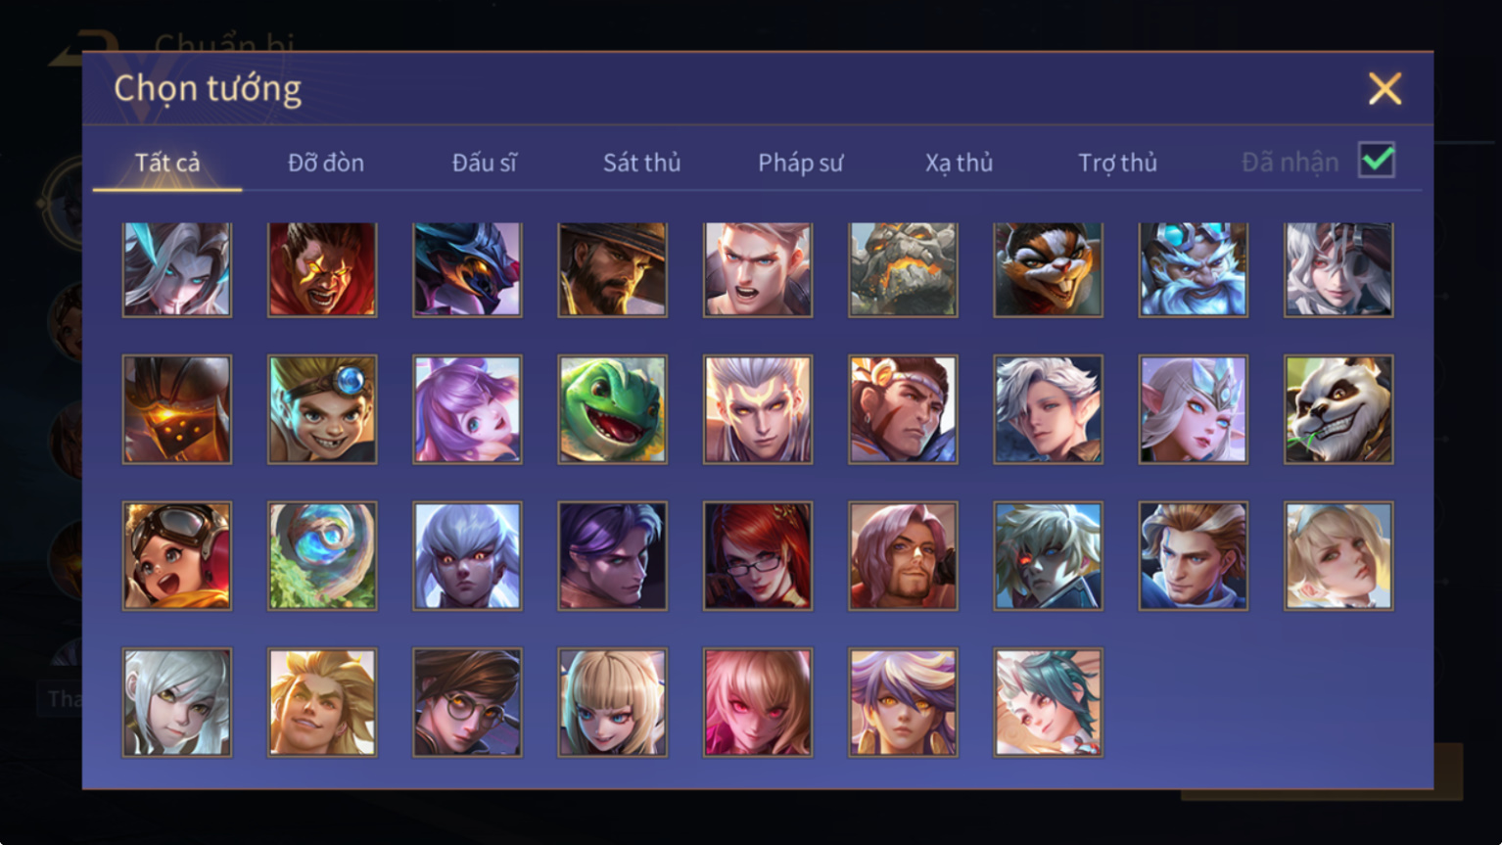
Task: Select the green chameleon hero portrait
Action: [x=612, y=409]
